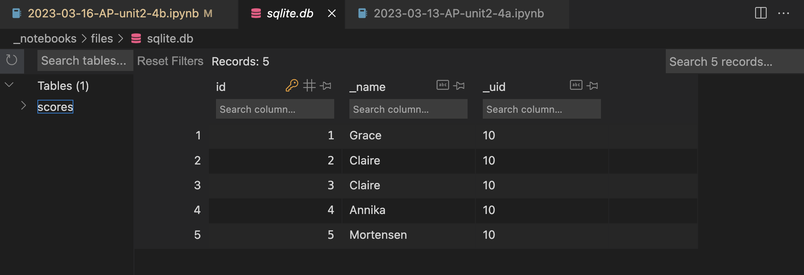Open the more actions ellipsis menu
The image size is (804, 275).
[x=784, y=13]
